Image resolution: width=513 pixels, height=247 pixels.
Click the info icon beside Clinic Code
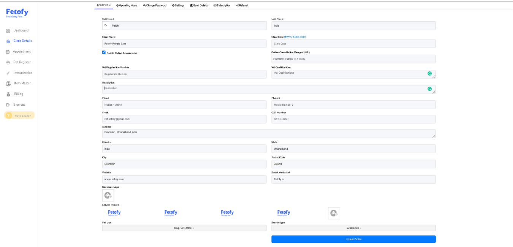click(x=285, y=37)
